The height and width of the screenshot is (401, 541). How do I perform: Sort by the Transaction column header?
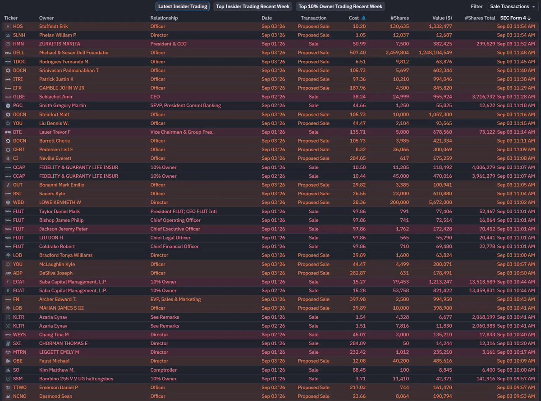click(x=314, y=18)
